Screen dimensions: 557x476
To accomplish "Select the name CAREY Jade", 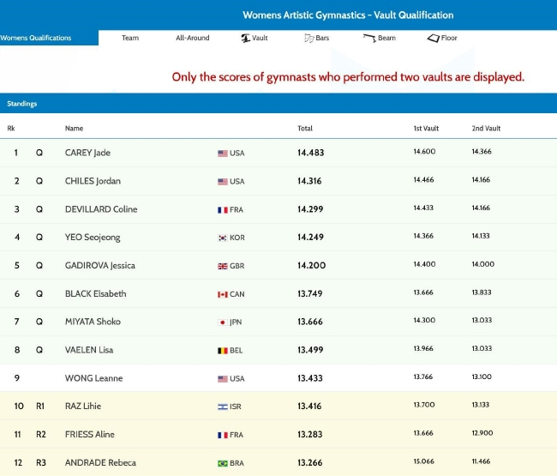I will pyautogui.click(x=87, y=153).
